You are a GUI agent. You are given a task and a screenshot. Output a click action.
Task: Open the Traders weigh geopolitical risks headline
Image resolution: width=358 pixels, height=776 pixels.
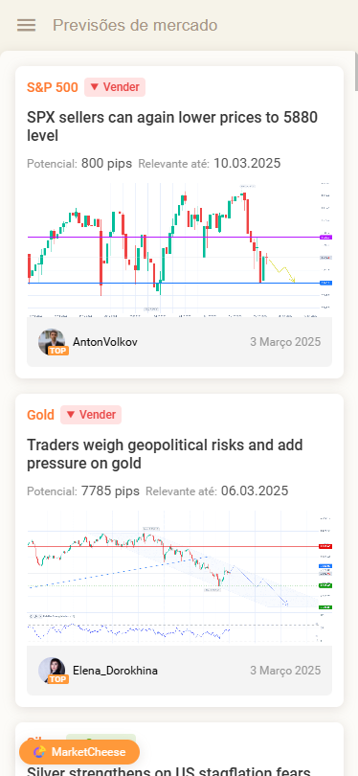coord(165,454)
